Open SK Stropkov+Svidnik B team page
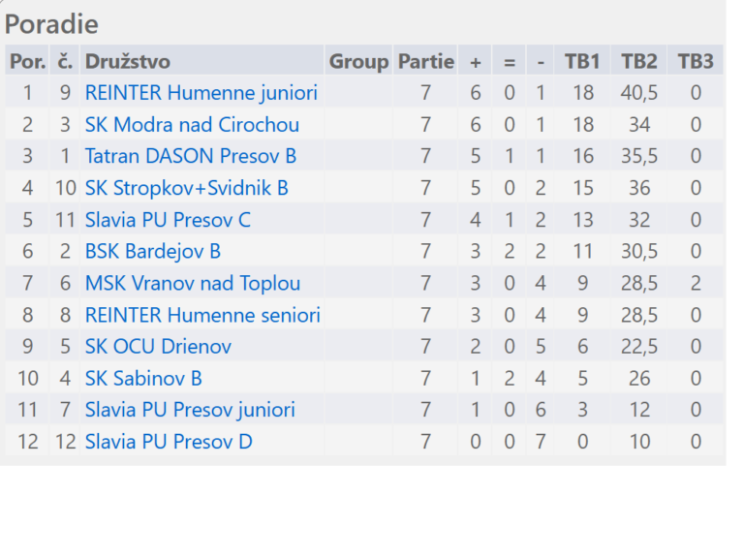The width and height of the screenshot is (744, 558). click(186, 188)
